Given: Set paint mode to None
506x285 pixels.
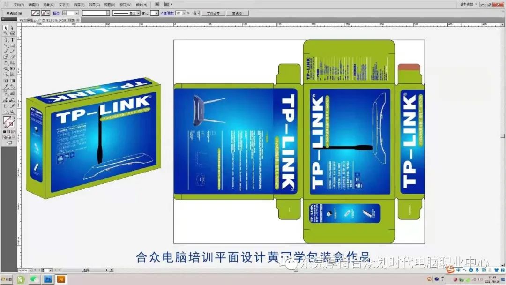Looking at the screenshot, I should point(14,132).
